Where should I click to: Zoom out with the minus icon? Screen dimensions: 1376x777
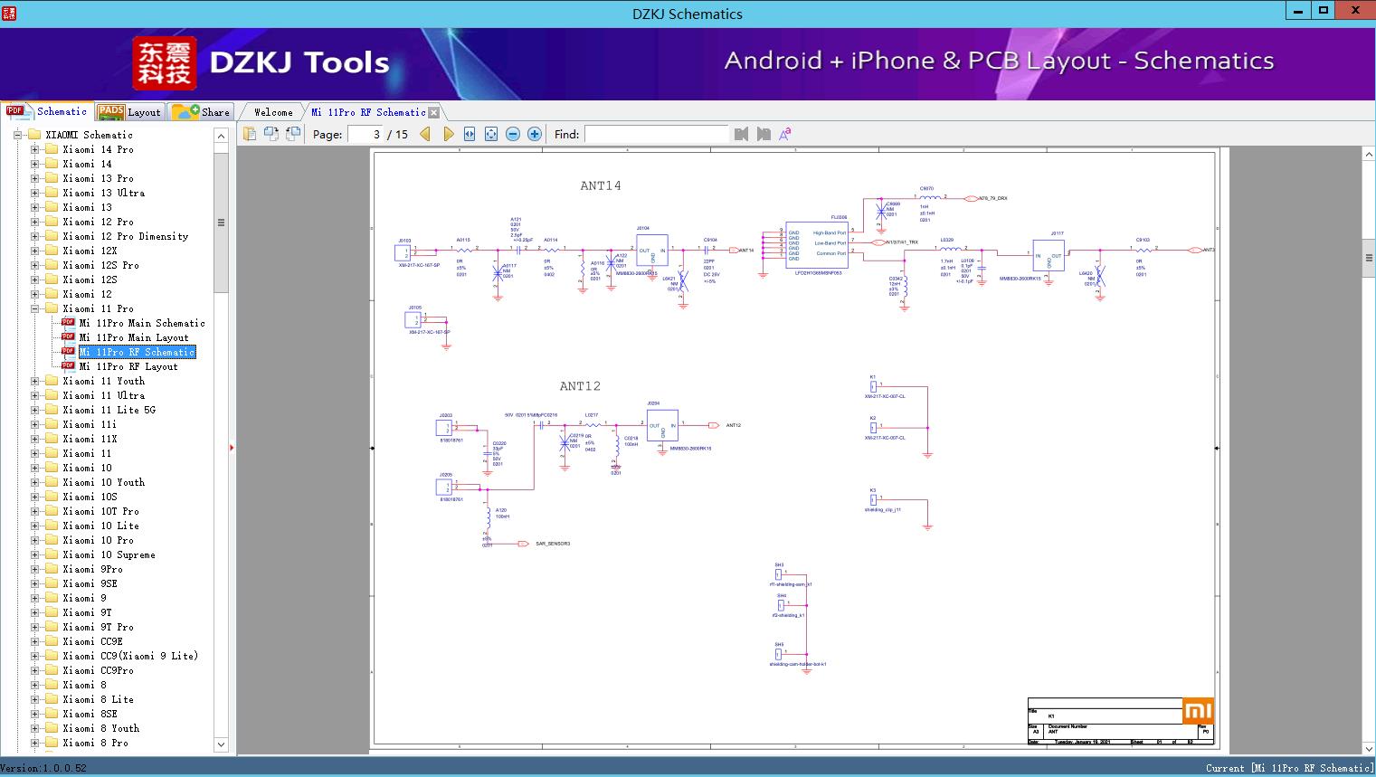click(x=513, y=134)
